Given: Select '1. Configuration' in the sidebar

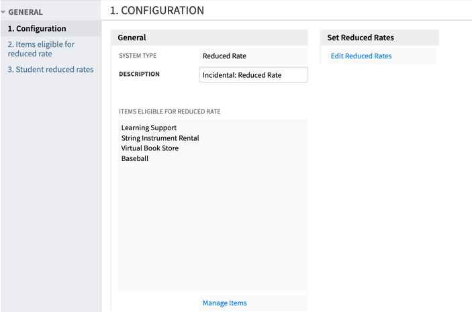Looking at the screenshot, I should pyautogui.click(x=37, y=29).
